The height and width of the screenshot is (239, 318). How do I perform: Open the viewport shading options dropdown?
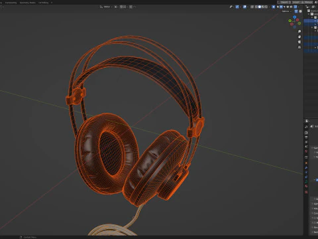[x=269, y=7]
